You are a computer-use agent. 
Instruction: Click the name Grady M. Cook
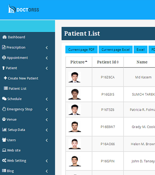pos(143,127)
